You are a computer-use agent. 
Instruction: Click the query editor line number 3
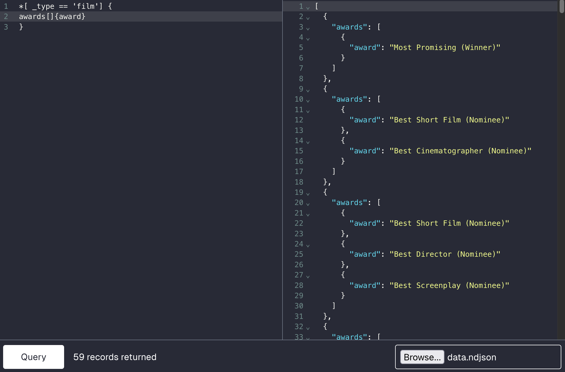coord(6,27)
